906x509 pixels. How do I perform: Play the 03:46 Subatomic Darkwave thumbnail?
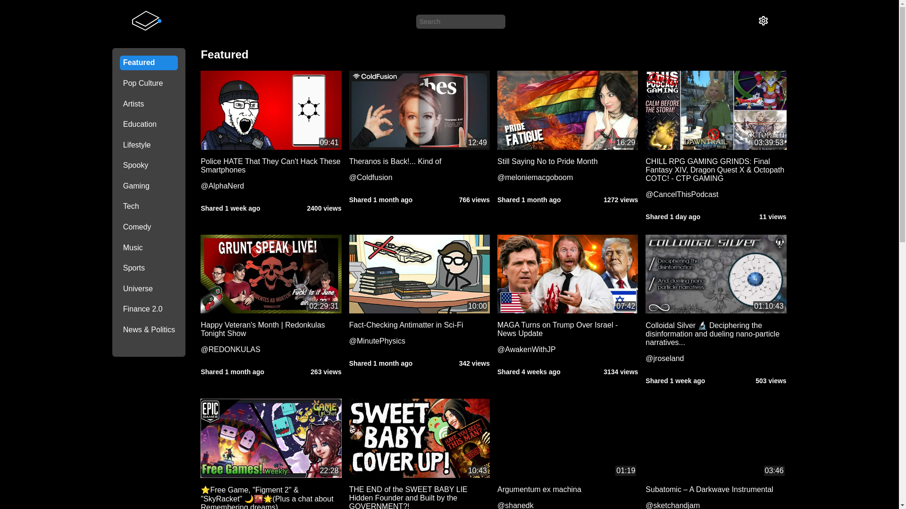tap(716, 438)
